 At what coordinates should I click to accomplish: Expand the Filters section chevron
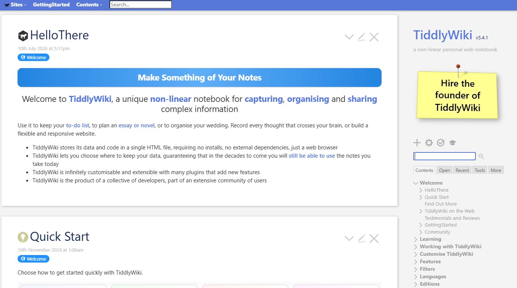pos(416,269)
